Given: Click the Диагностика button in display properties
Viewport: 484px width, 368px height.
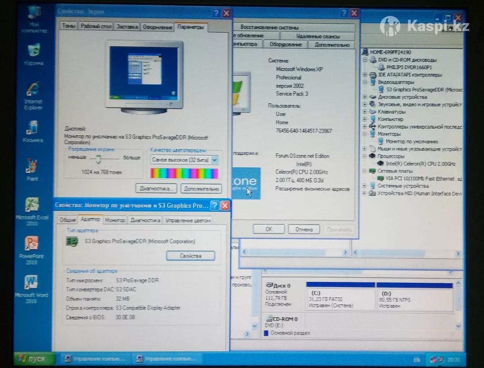Looking at the screenshot, I should 156,188.
